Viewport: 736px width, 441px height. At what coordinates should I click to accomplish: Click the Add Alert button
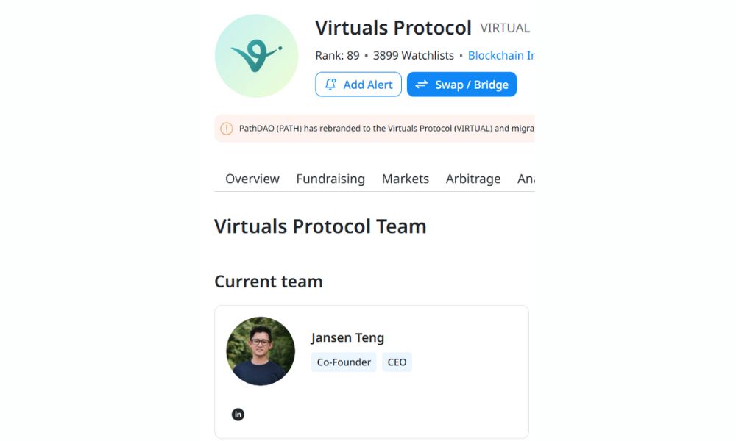point(358,84)
